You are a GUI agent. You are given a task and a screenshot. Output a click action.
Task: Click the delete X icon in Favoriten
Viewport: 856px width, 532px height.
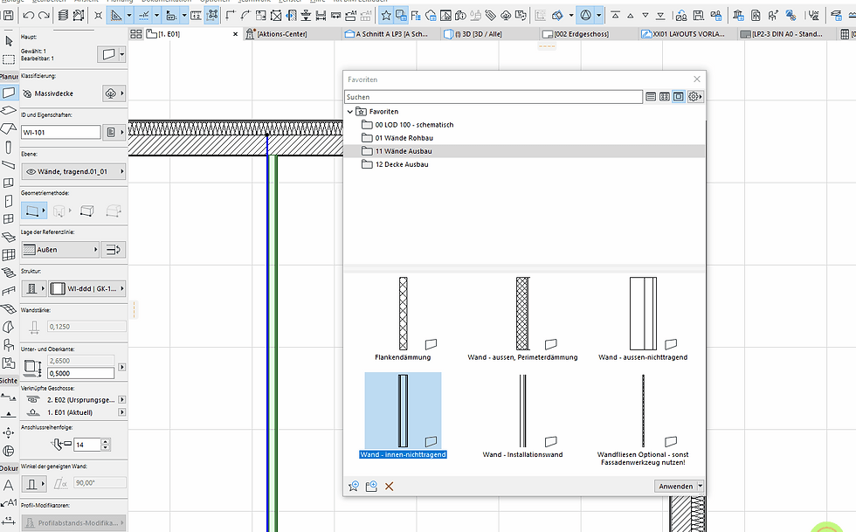[x=390, y=486]
